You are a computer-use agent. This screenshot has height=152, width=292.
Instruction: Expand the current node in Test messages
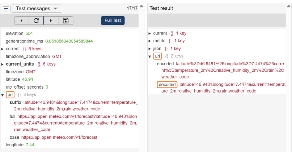point(3,49)
